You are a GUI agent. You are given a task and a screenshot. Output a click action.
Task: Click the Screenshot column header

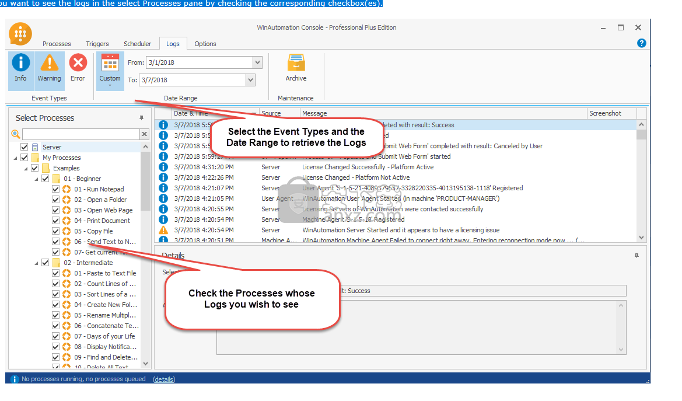click(611, 113)
